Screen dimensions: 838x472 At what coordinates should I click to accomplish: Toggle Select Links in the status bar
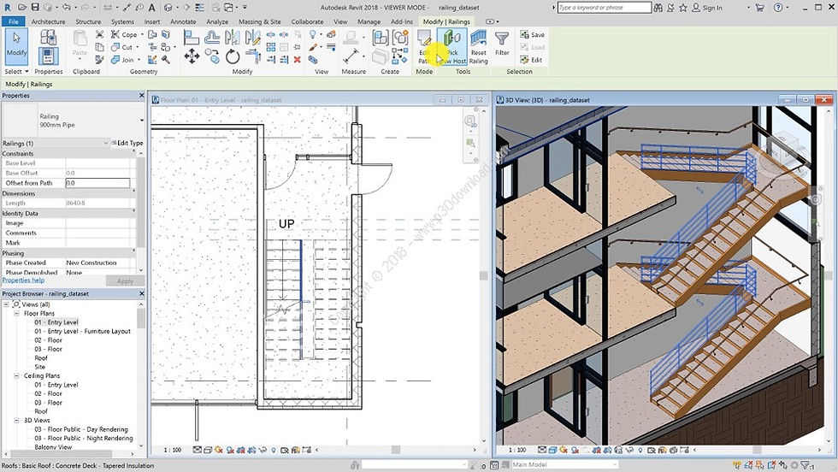point(737,465)
